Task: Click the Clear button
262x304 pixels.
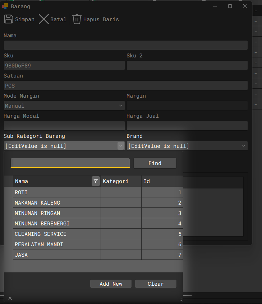Action: 156,284
